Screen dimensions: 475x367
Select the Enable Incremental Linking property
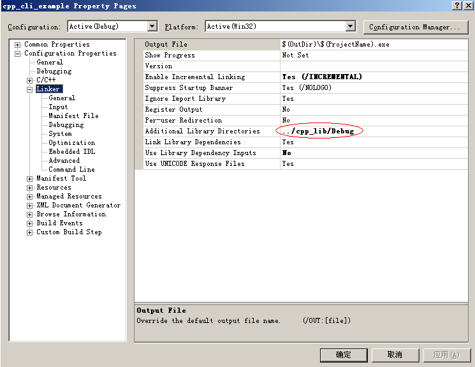coord(194,77)
